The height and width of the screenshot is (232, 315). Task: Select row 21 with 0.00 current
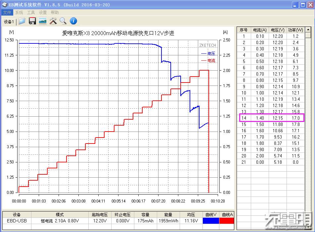[x=271, y=162]
